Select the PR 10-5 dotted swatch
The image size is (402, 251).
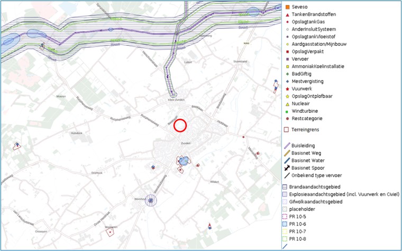(x=285, y=217)
